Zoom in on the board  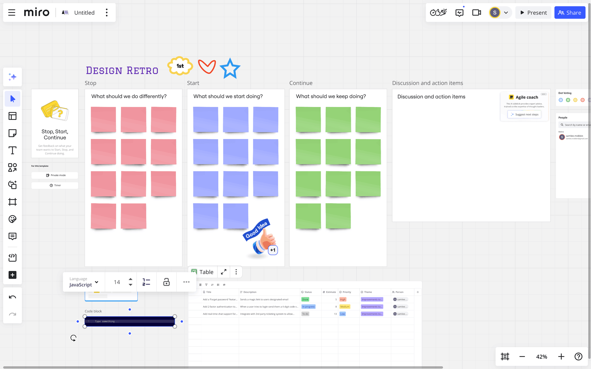[561, 356]
